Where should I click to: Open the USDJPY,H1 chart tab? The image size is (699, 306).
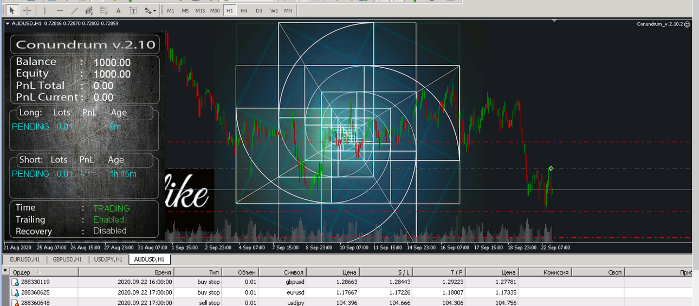coord(108,259)
